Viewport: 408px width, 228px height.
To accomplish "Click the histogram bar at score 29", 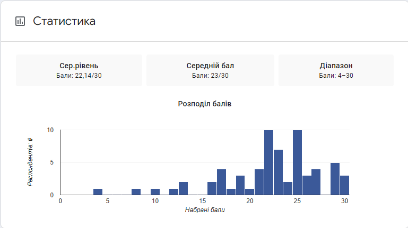I will [335, 179].
